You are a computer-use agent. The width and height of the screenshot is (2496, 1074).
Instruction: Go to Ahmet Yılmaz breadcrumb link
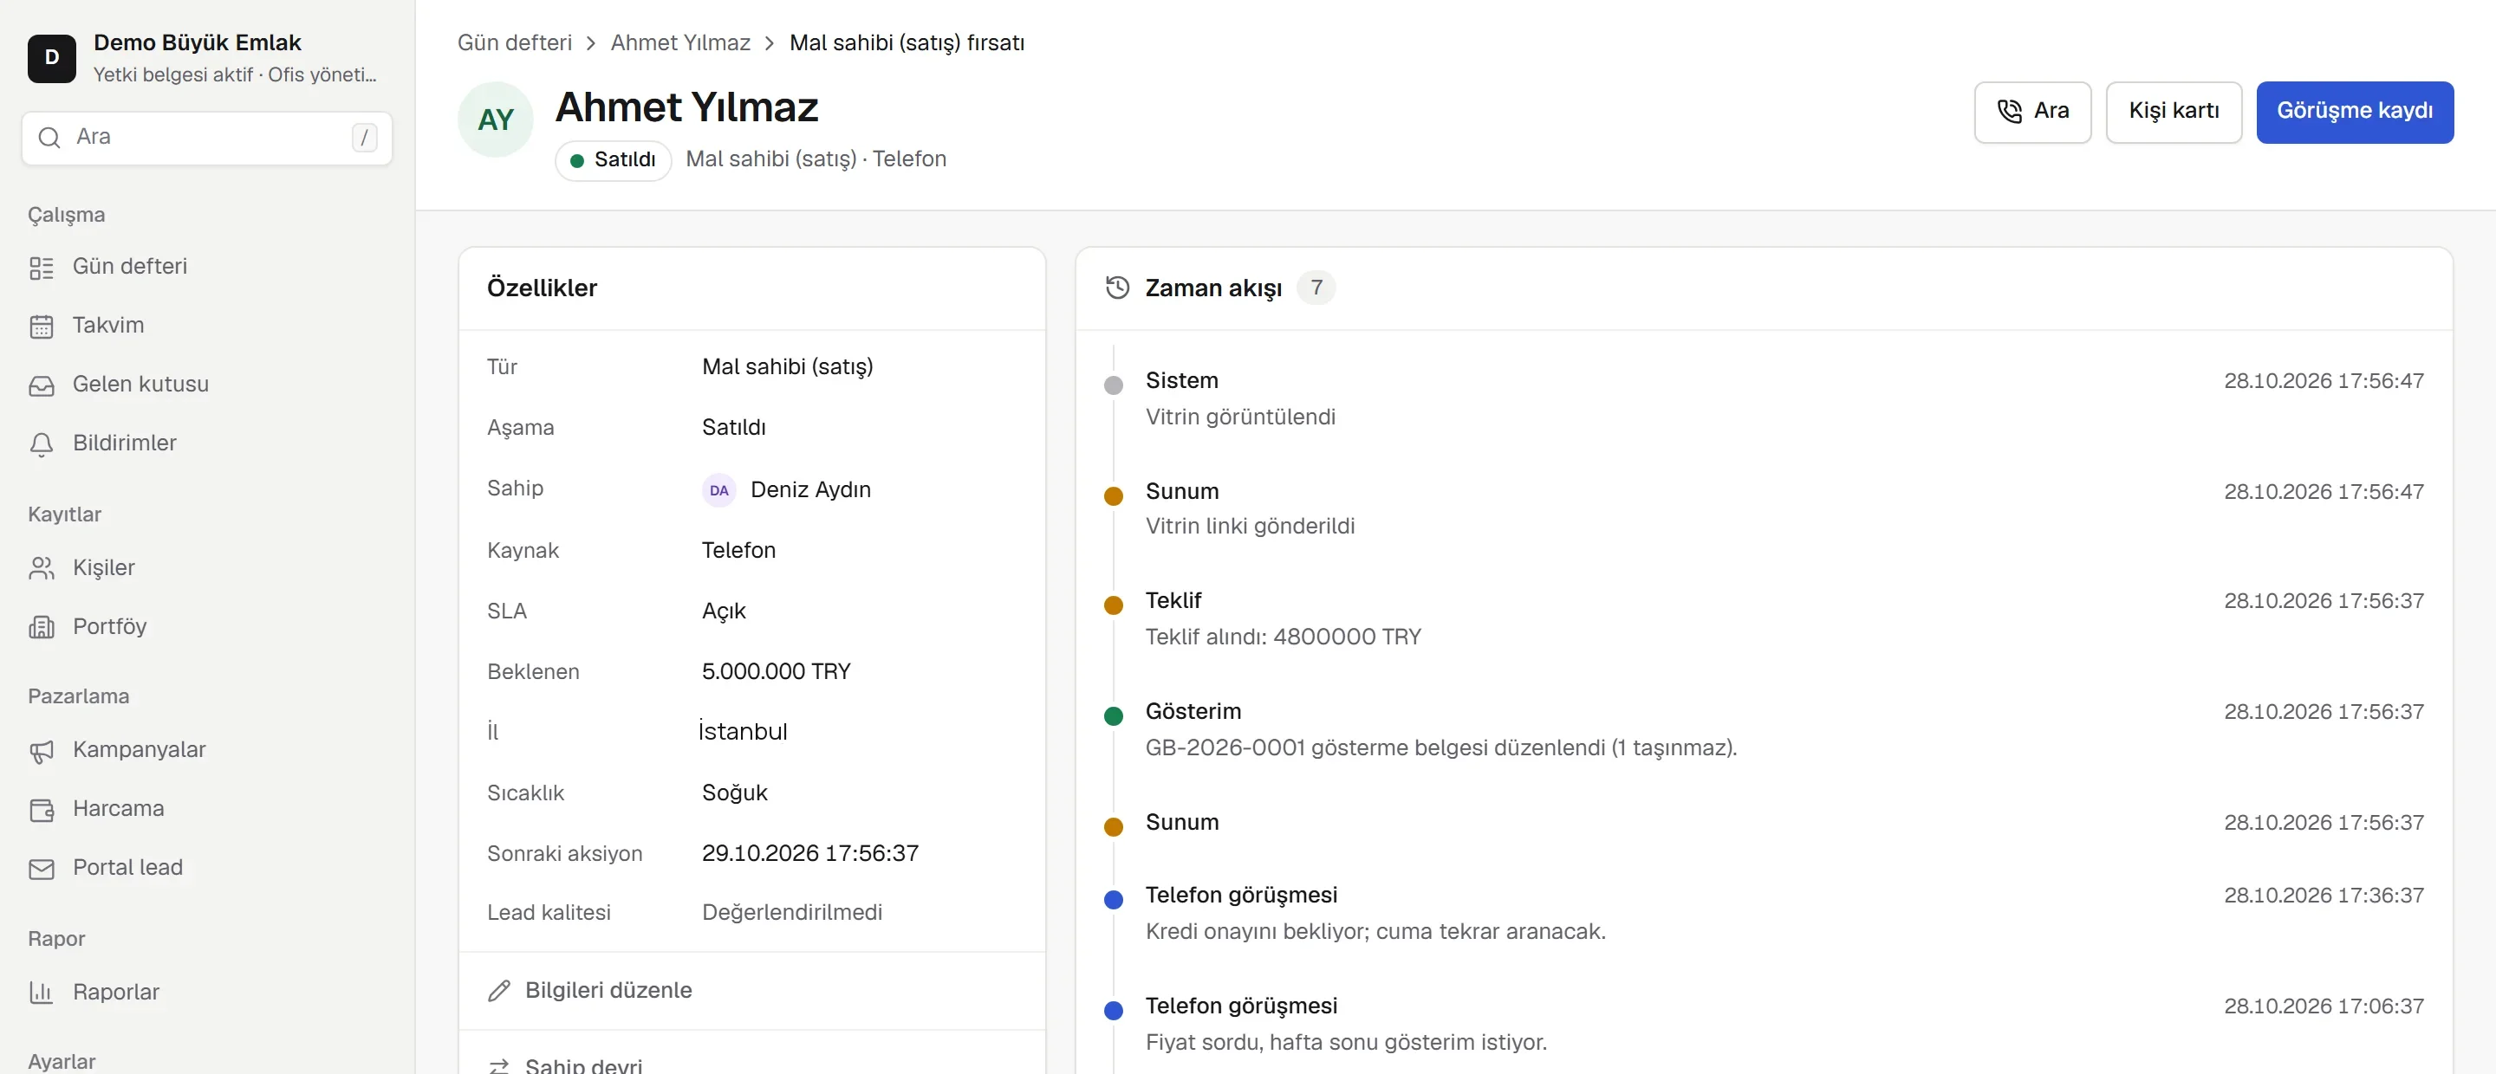coord(680,42)
